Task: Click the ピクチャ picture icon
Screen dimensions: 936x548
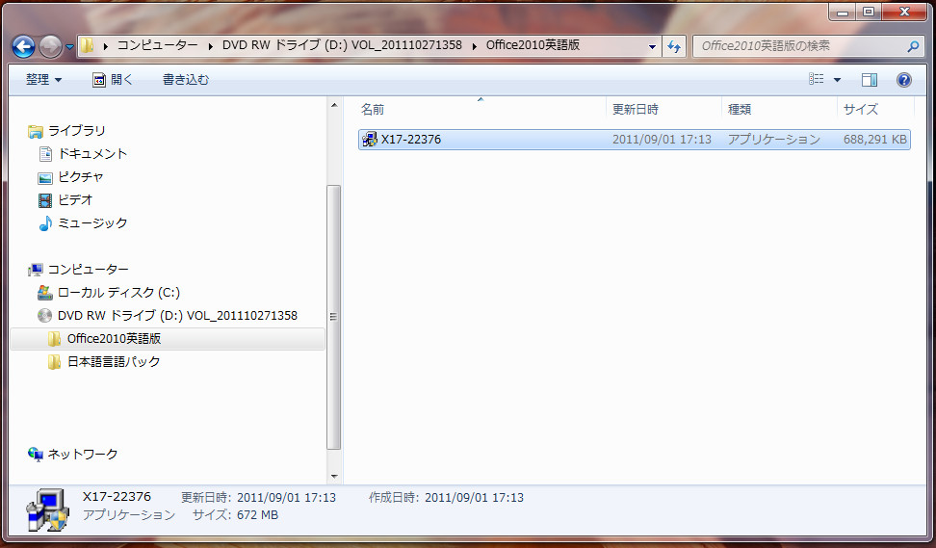Action: click(x=44, y=178)
